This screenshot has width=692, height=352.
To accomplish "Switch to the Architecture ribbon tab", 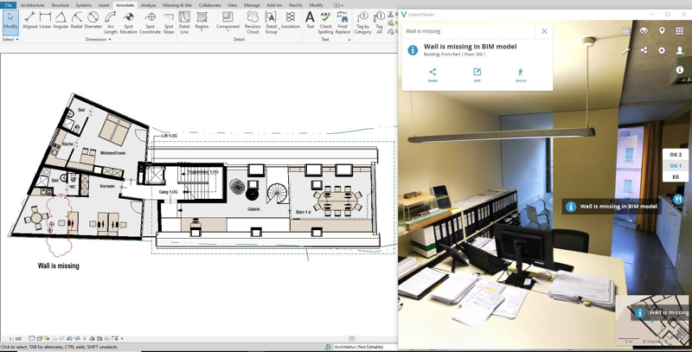I will (x=33, y=5).
